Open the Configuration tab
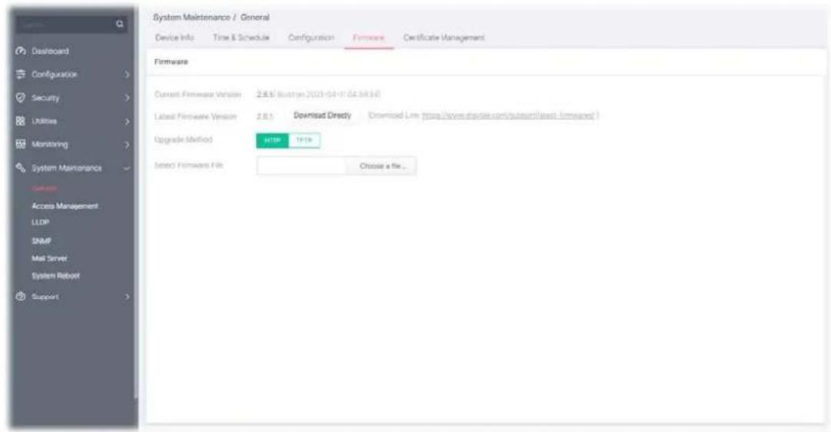This screenshot has height=432, width=831. (x=311, y=38)
